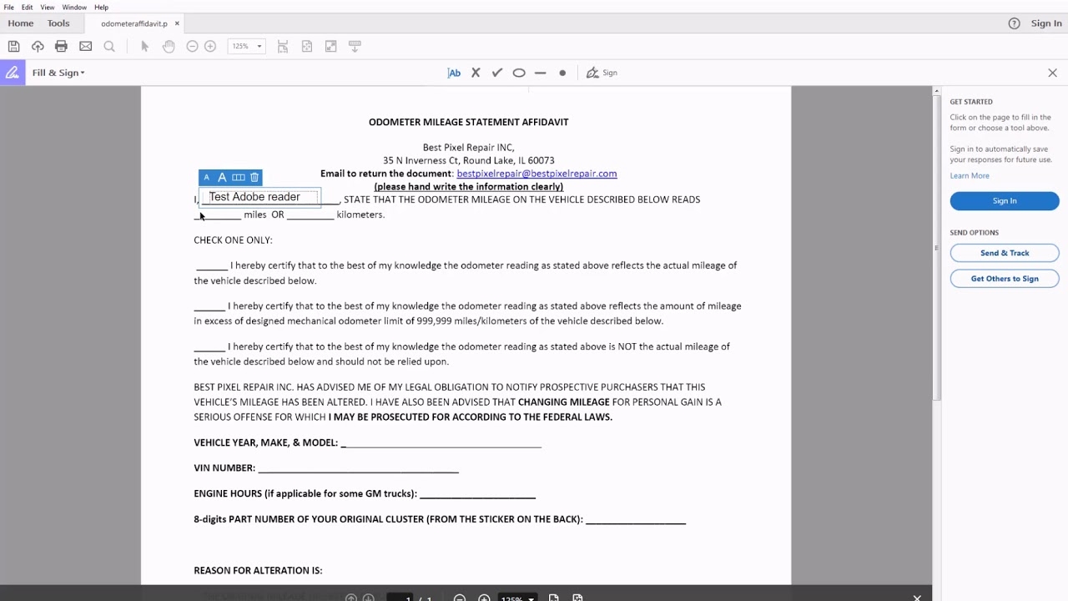Switch to the Home tab
Screen dimensions: 1068x601
coord(21,23)
